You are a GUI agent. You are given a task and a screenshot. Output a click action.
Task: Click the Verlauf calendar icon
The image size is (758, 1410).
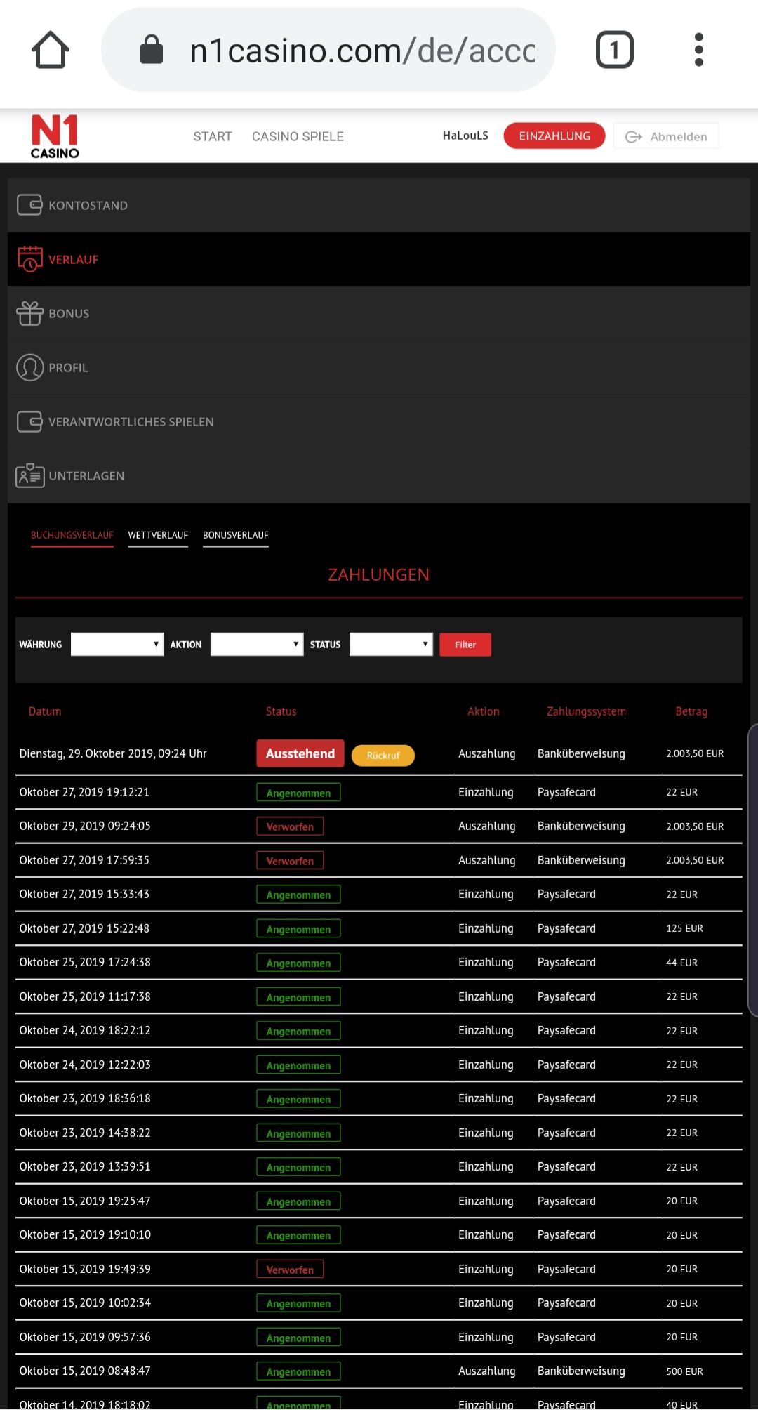29,259
